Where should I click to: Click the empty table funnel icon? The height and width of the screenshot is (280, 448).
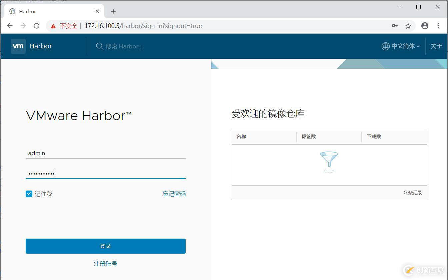point(329,162)
